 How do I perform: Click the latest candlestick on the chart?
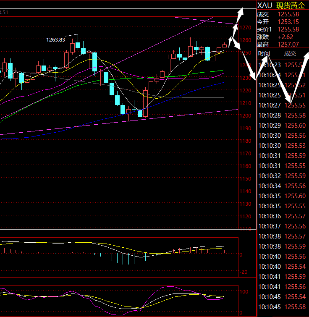[x=224, y=45]
